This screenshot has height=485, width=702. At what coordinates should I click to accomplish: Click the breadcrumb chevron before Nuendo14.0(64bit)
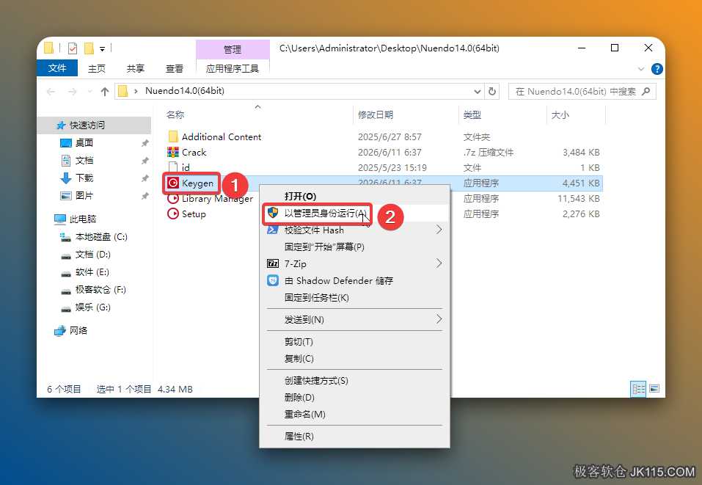(136, 92)
